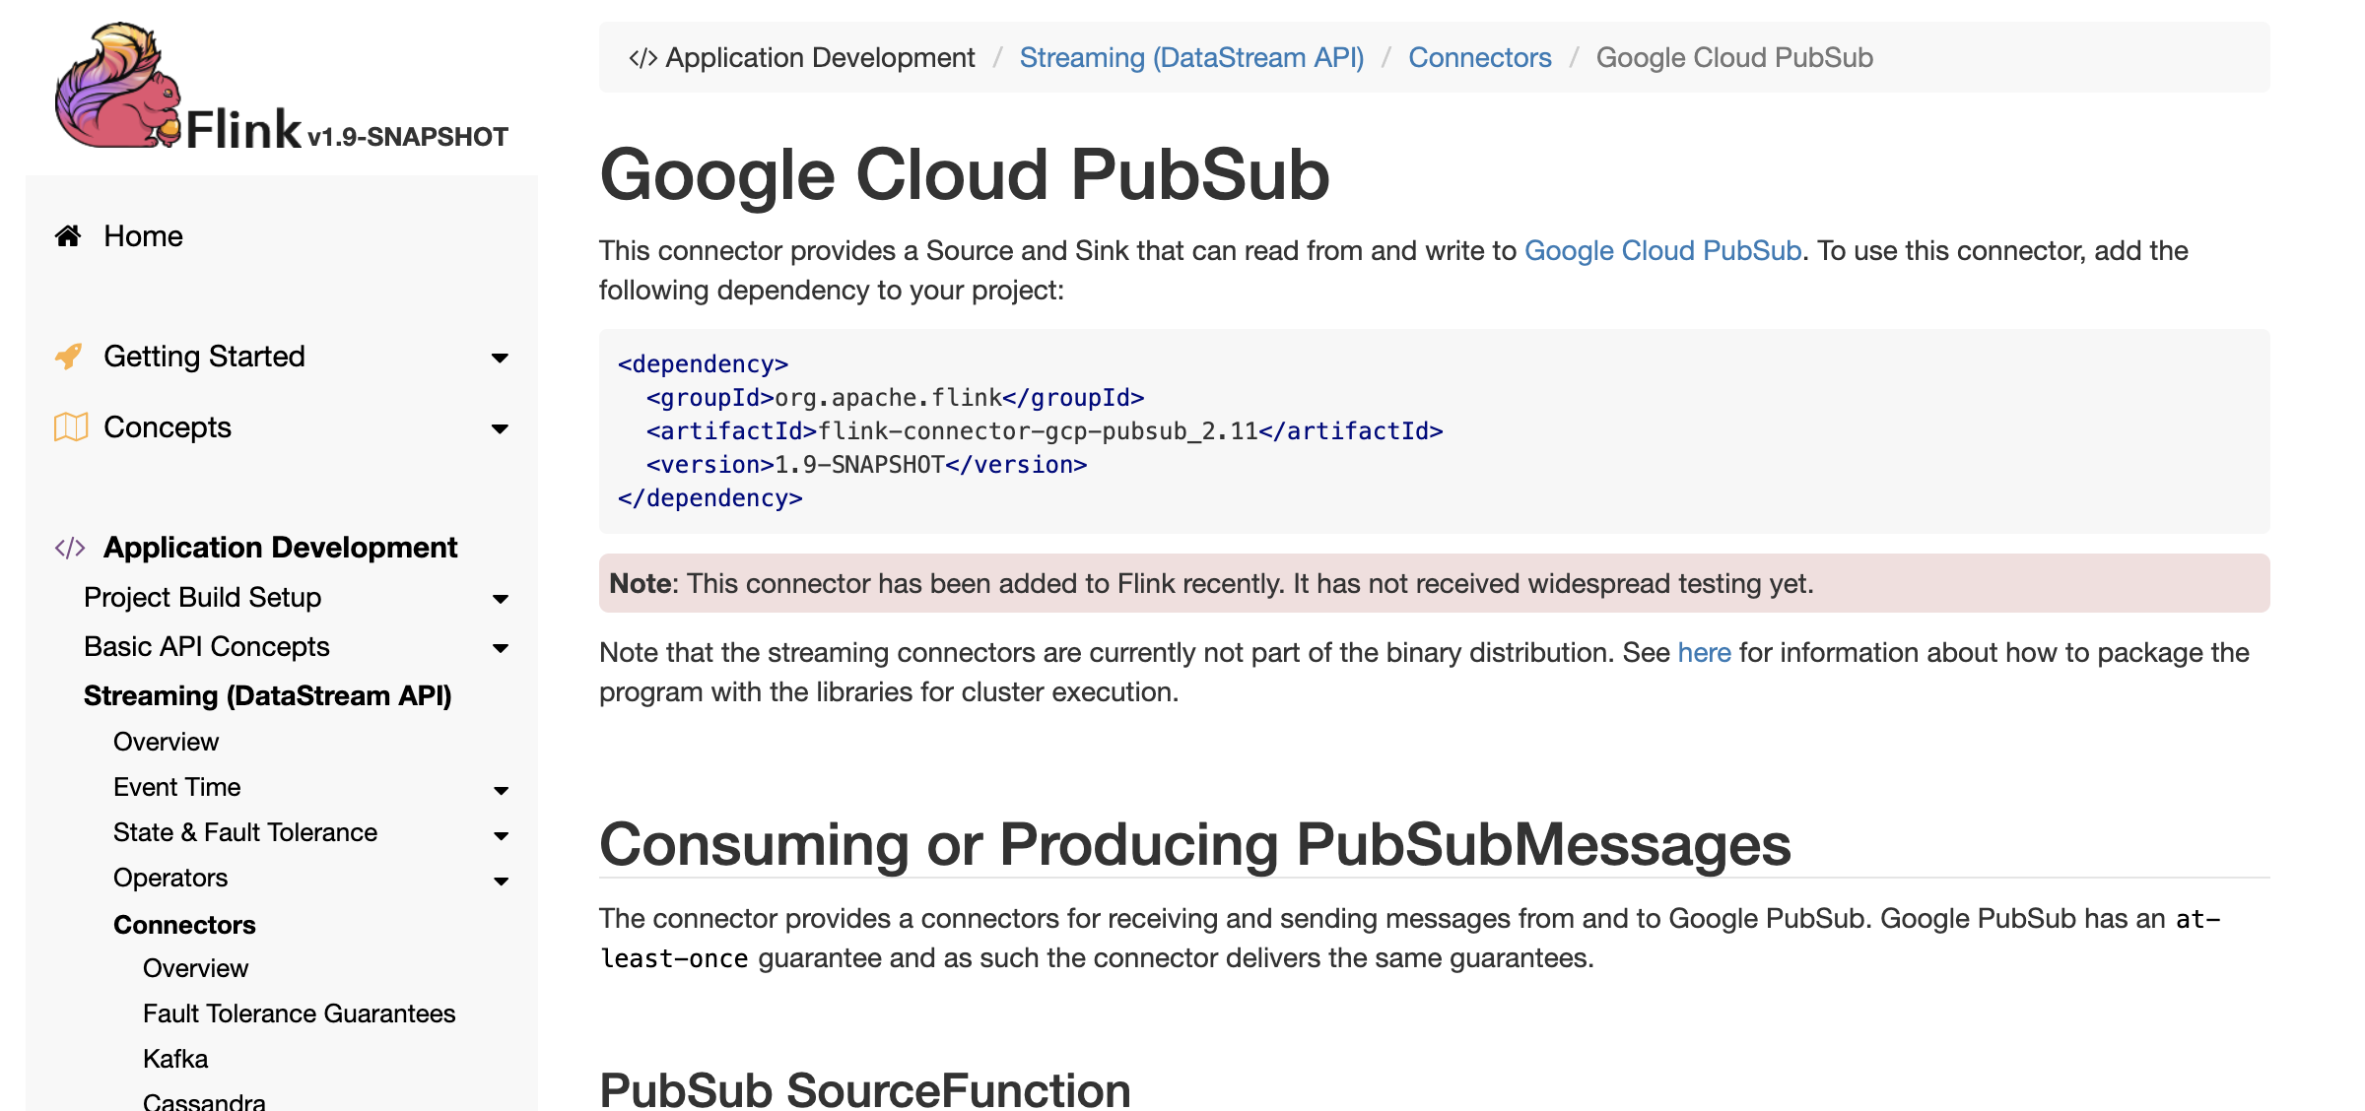Viewport: 2365px width, 1111px height.
Task: Expand Basic API Concepts arrow
Action: pos(500,648)
